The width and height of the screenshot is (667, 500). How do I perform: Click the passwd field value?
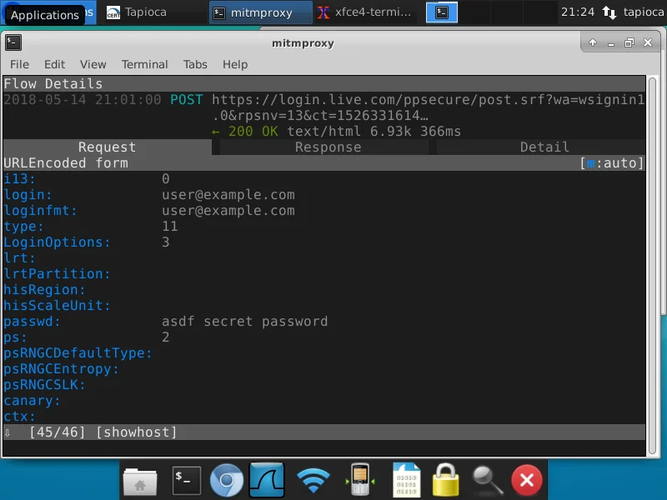244,322
